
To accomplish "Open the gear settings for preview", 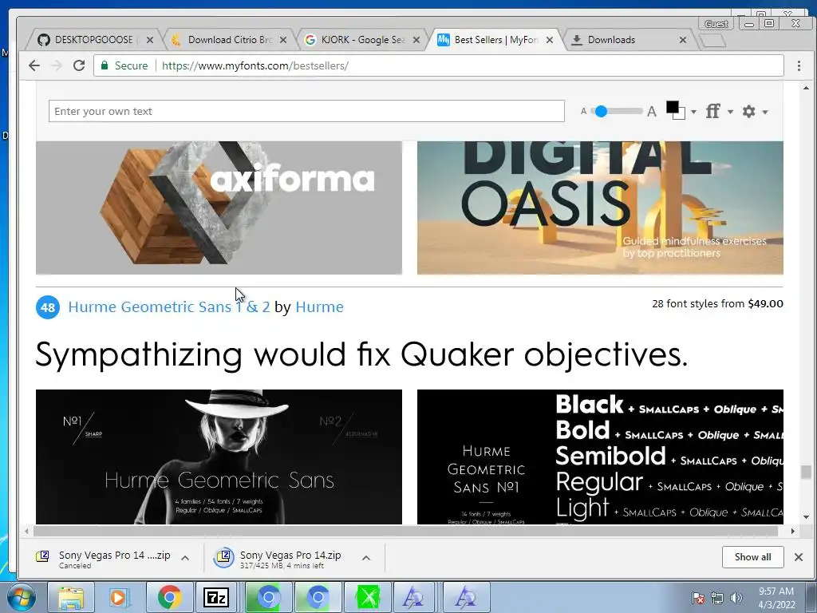I will 748,111.
